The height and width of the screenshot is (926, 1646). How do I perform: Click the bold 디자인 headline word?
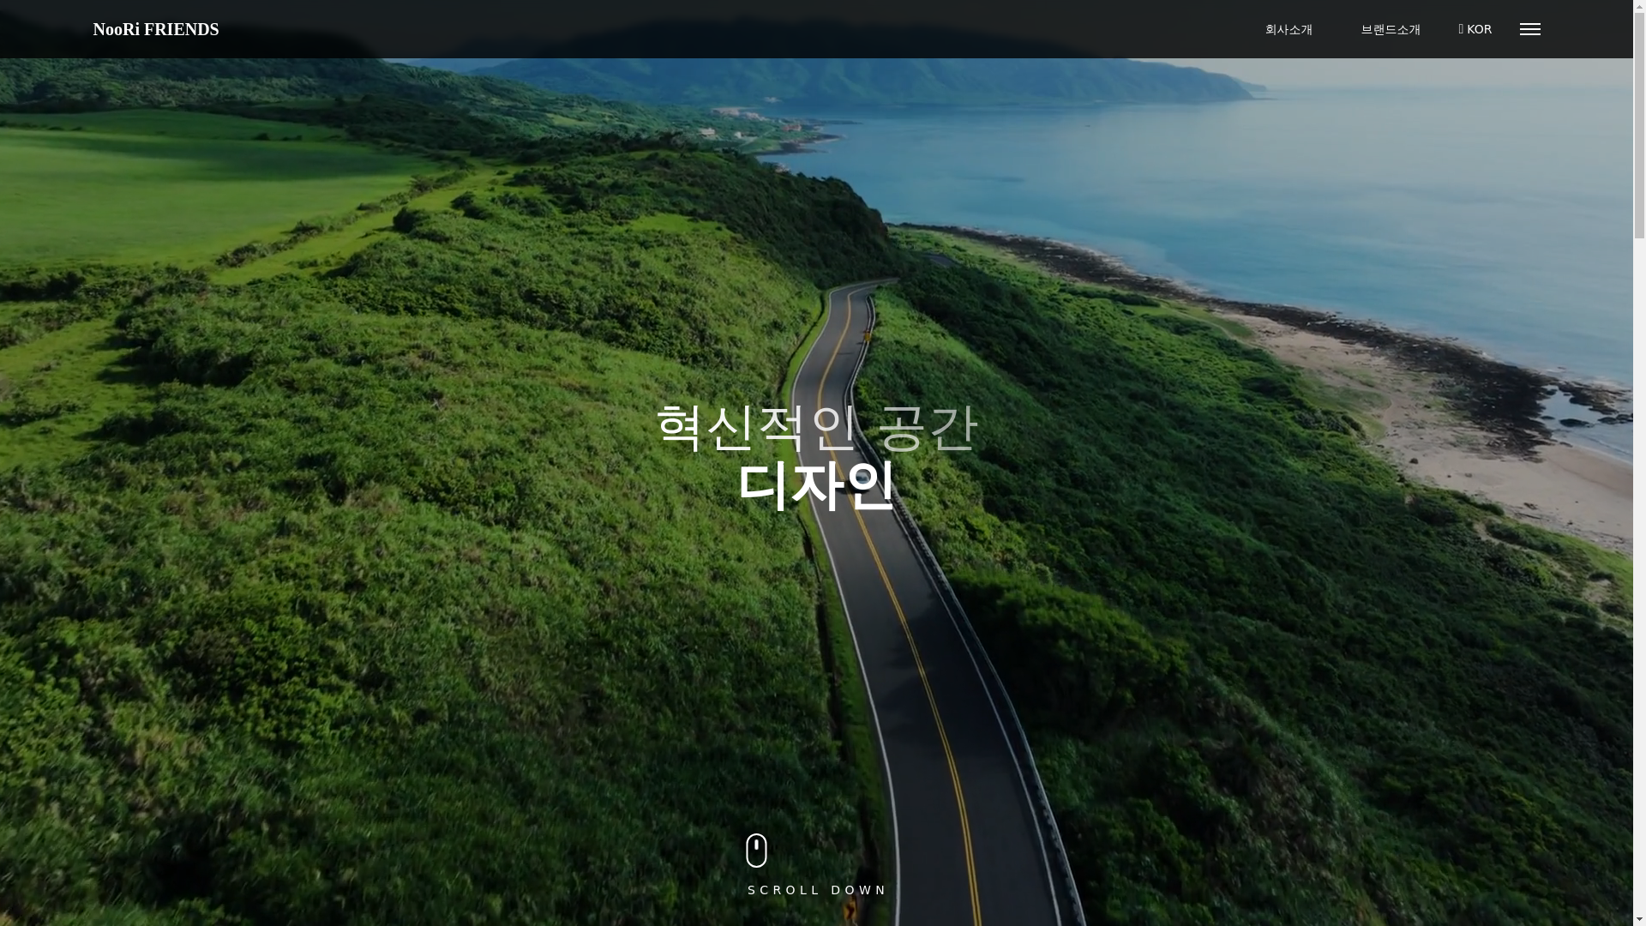815,485
